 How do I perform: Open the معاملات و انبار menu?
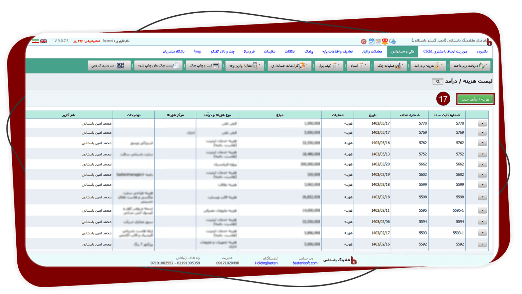[372, 51]
